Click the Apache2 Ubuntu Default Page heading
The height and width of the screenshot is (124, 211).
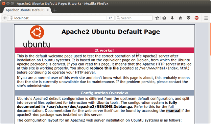111,32
